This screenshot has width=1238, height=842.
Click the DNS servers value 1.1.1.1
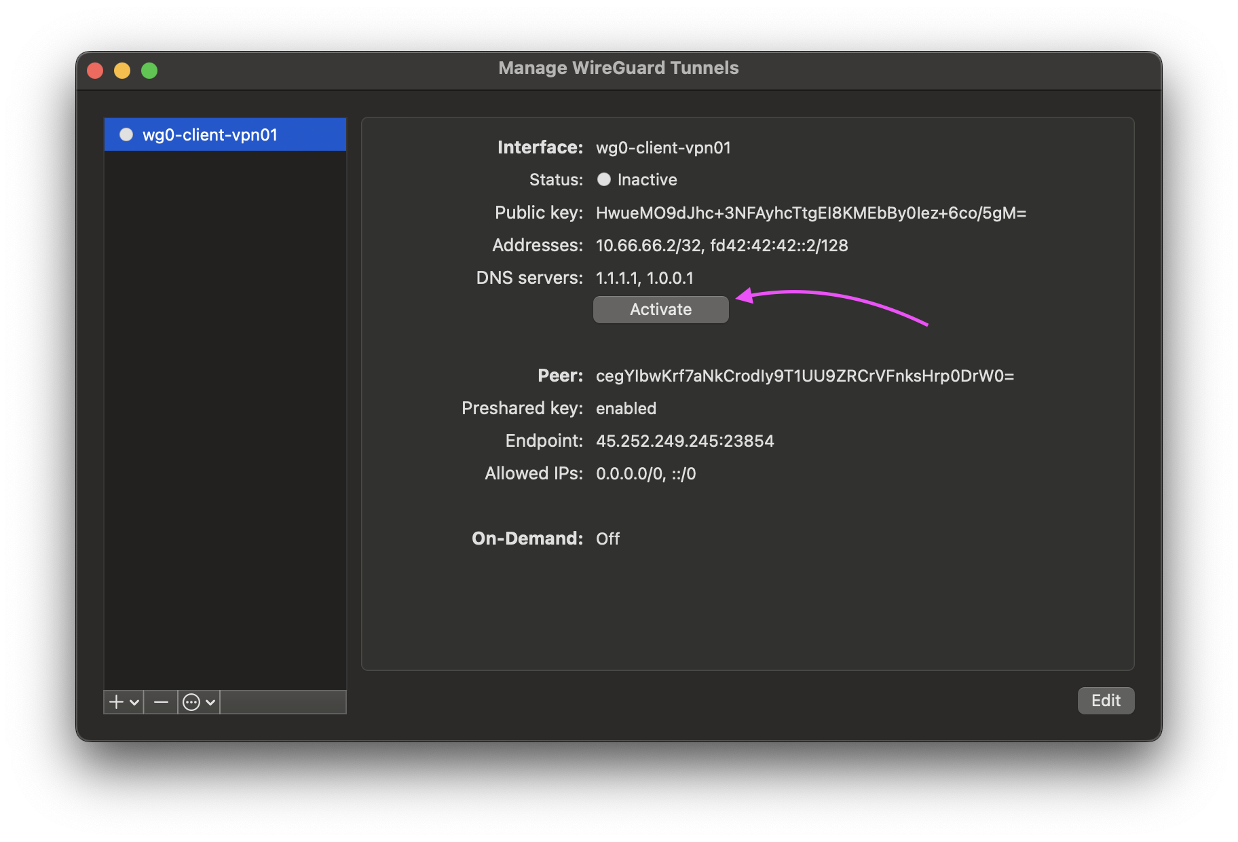pos(617,278)
